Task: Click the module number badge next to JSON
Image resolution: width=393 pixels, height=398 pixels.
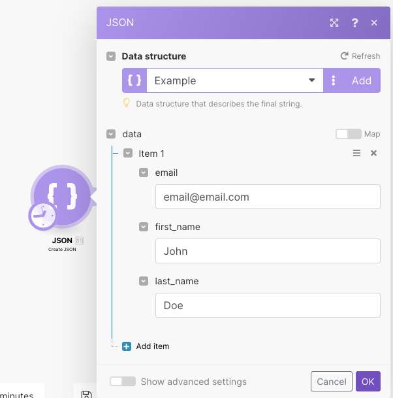Action: 80,240
